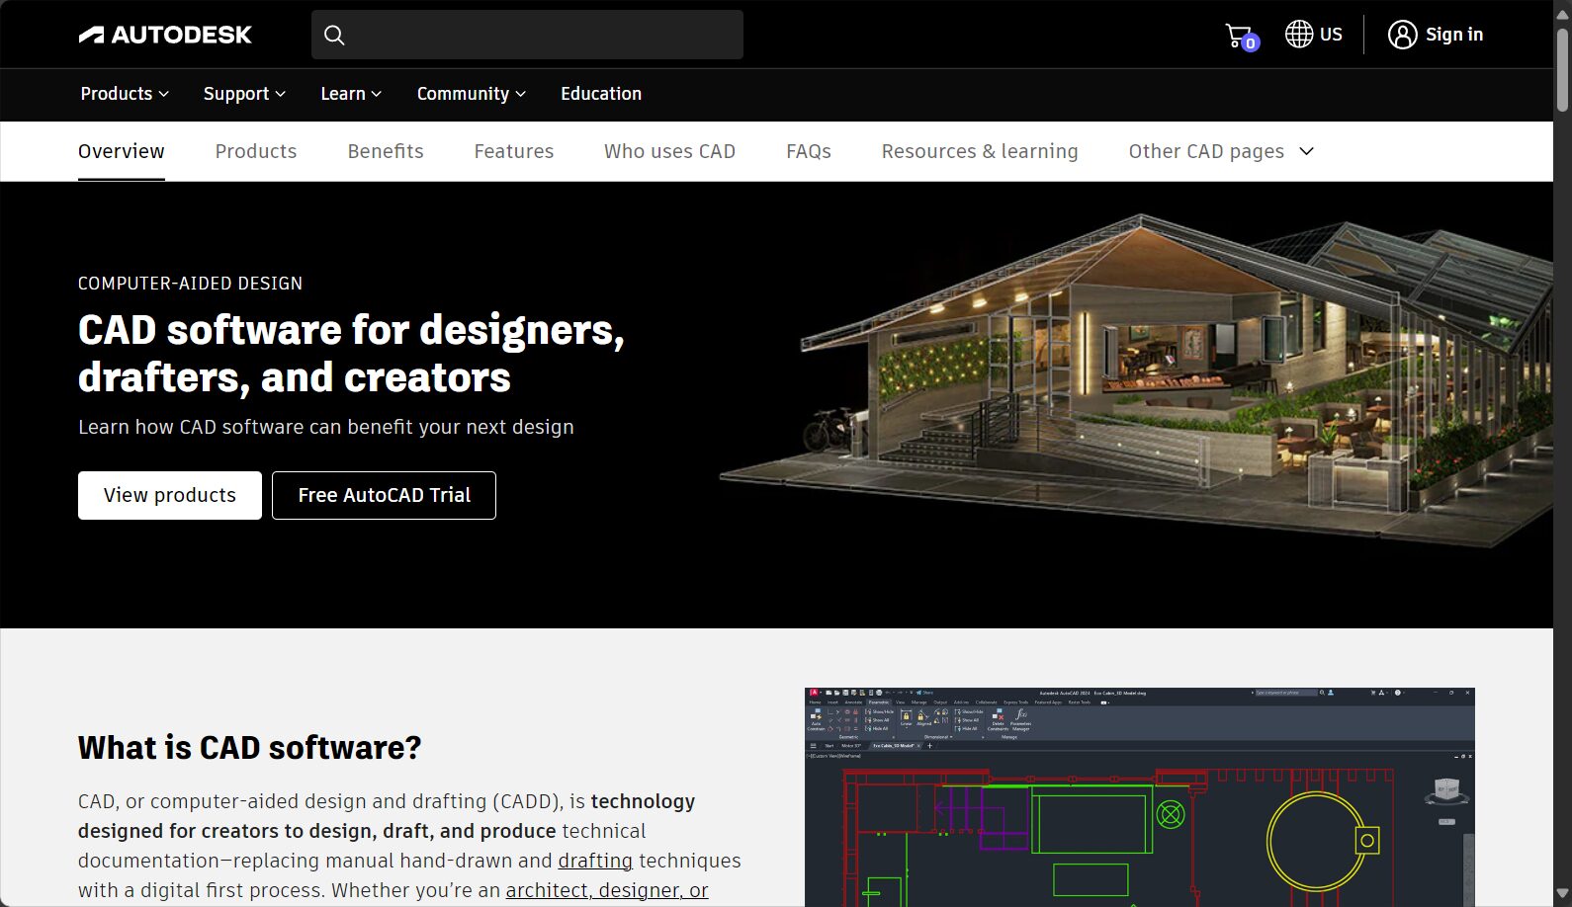Image resolution: width=1572 pixels, height=907 pixels.
Task: Go to the Benefits tab
Action: click(x=386, y=151)
